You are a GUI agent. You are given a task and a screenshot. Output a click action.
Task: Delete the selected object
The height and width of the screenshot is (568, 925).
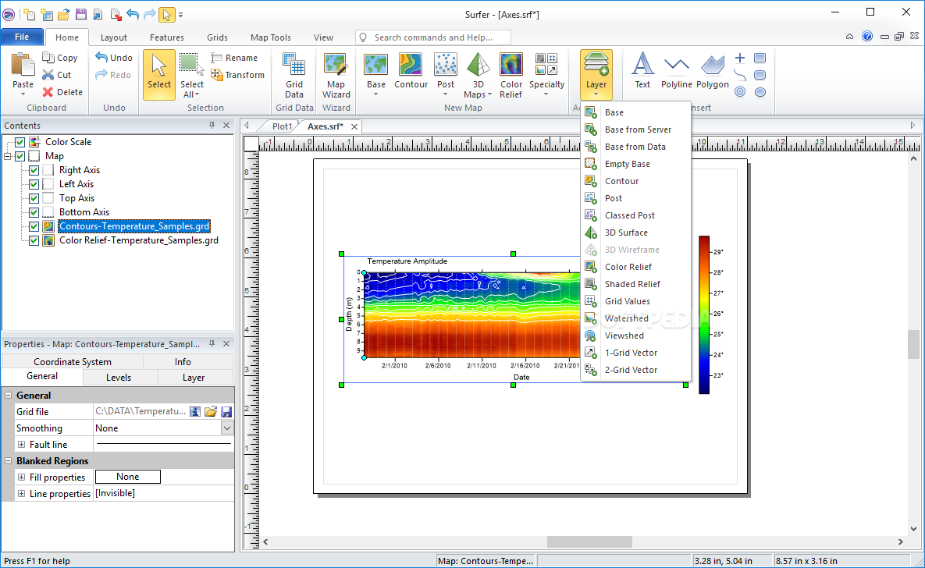[62, 92]
